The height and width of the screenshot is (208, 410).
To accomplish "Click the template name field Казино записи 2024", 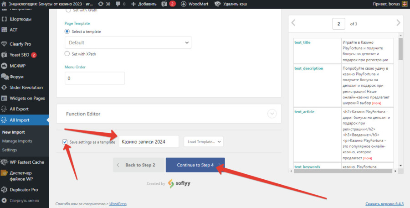I will 149,142.
